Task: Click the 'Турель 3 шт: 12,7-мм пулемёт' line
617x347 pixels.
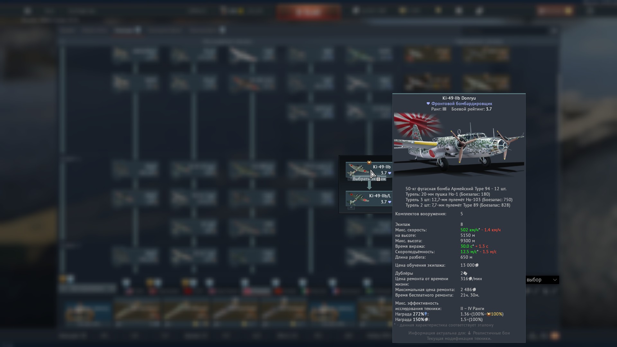Action: click(459, 200)
